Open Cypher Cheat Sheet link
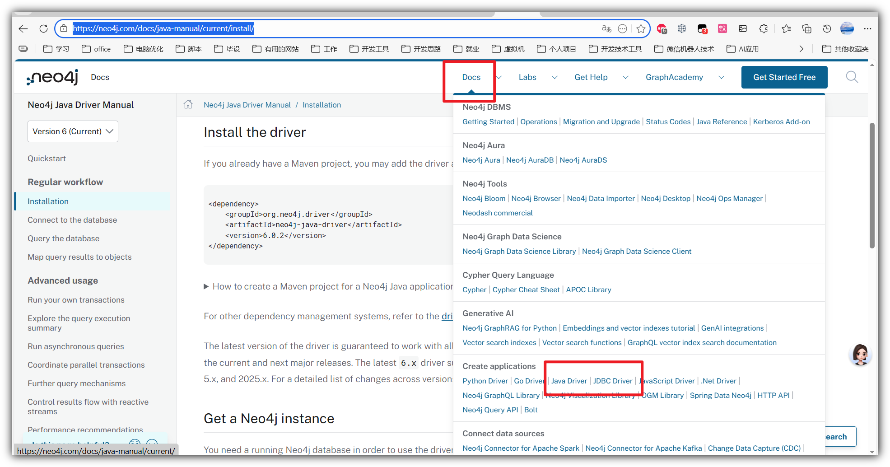890x467 pixels. click(x=526, y=290)
